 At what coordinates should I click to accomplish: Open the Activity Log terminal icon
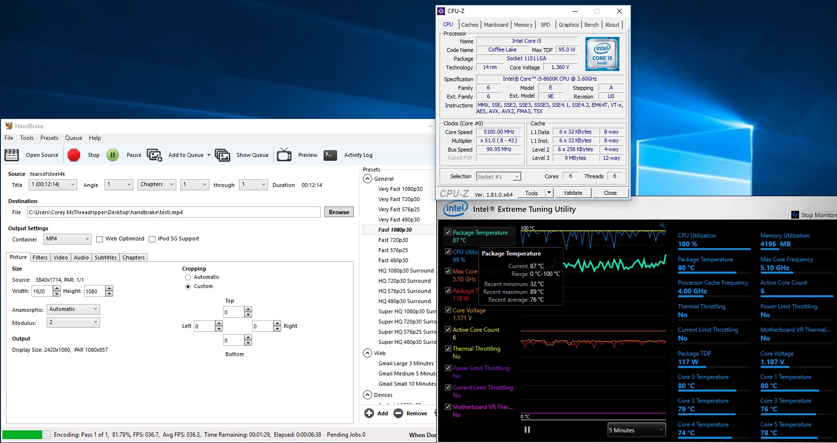330,155
